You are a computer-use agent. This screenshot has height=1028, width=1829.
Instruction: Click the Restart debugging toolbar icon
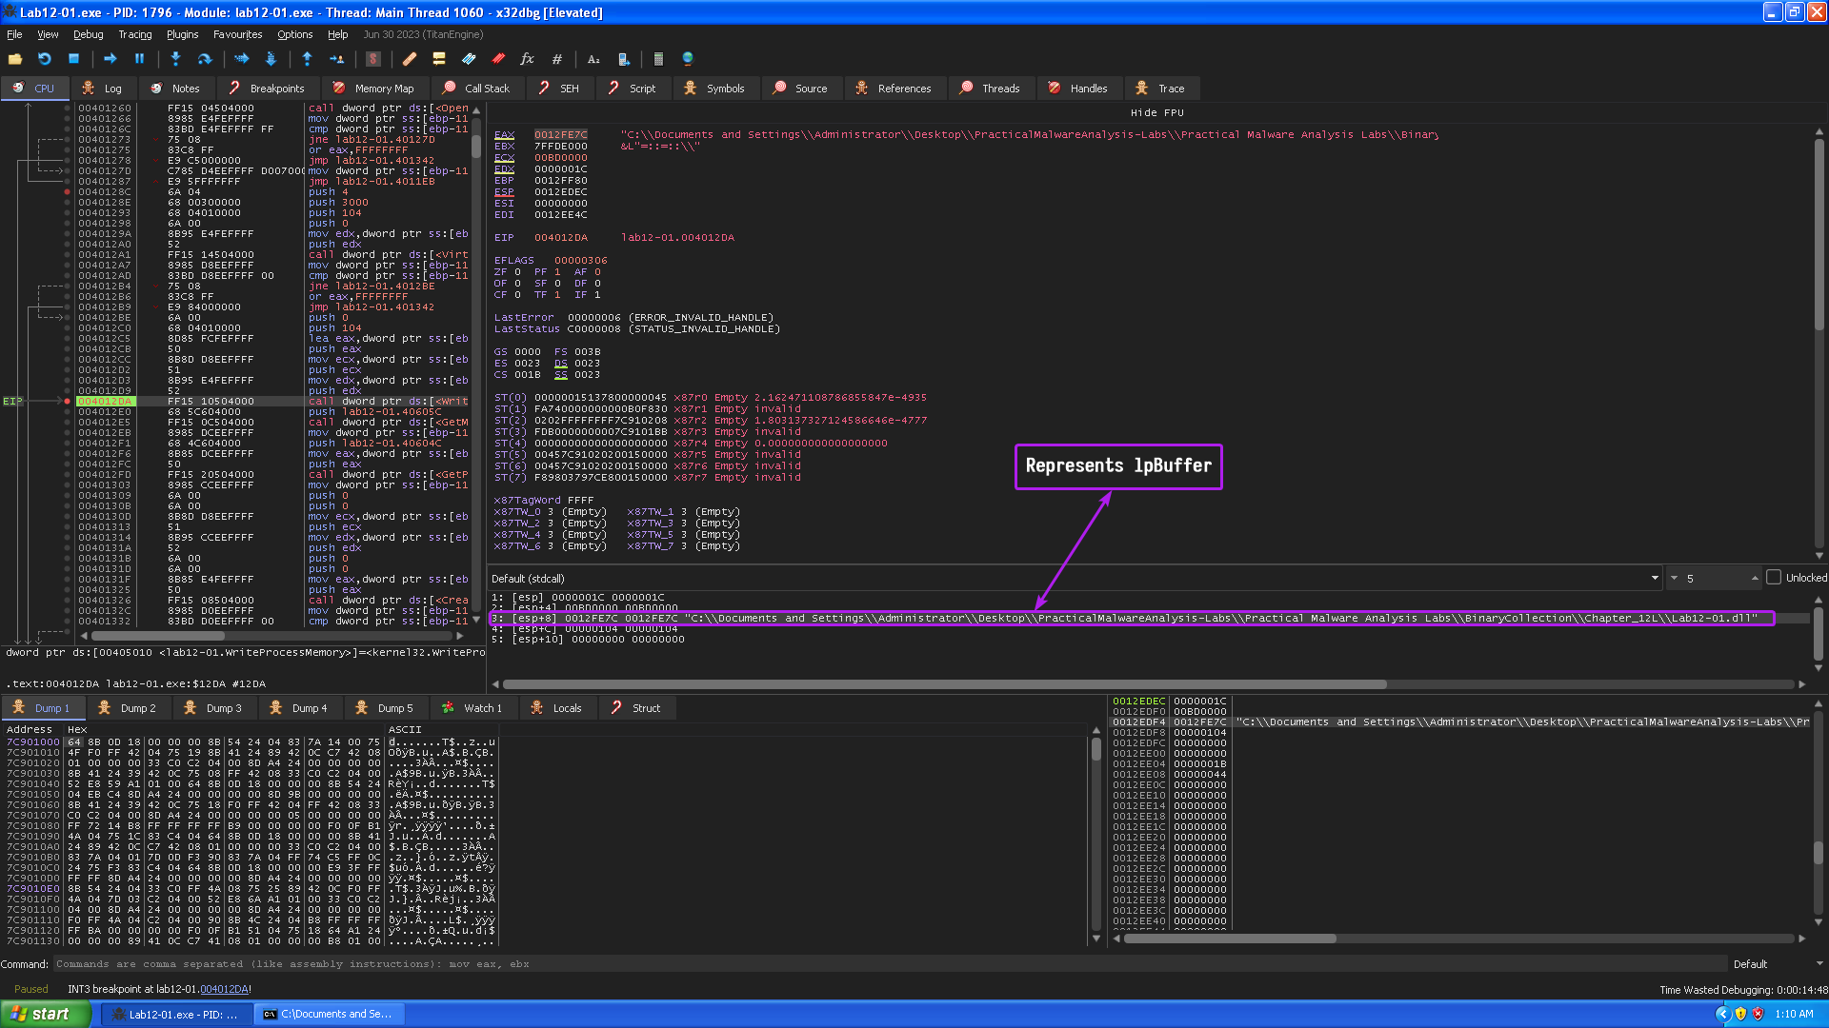pos(44,59)
